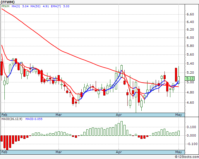Click May on the price chart axis
The height and width of the screenshot is (159, 199).
pyautogui.click(x=179, y=115)
